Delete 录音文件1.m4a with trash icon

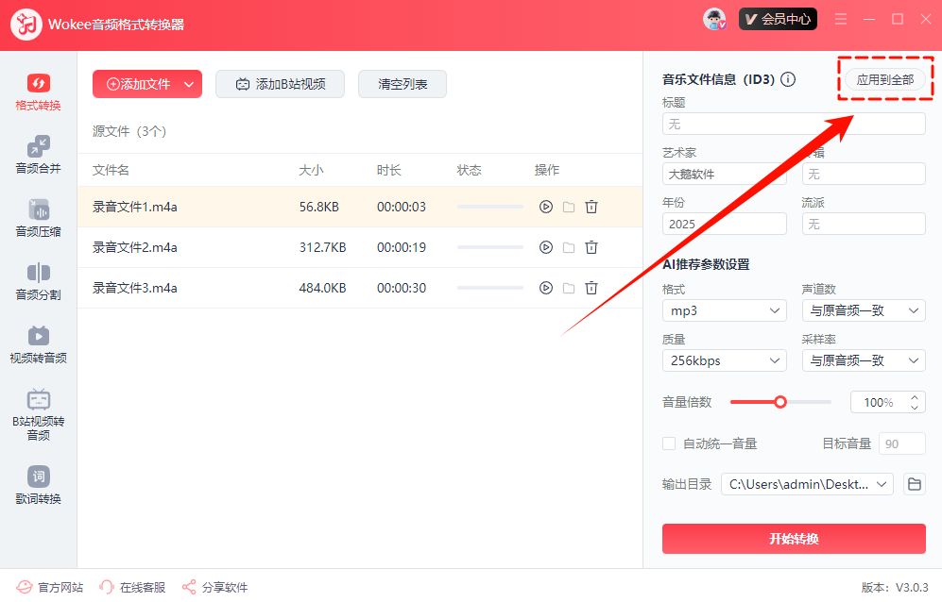click(x=591, y=207)
